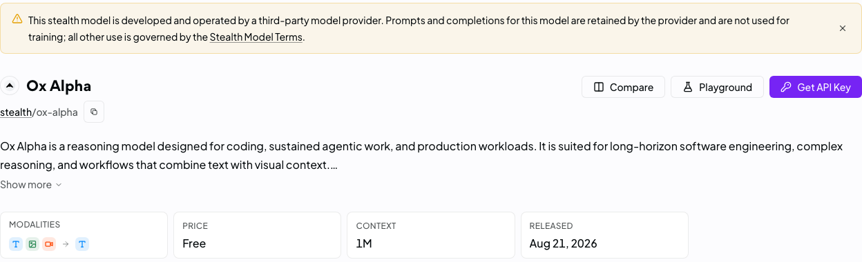
Task: Click the video input modality icon
Action: click(49, 244)
